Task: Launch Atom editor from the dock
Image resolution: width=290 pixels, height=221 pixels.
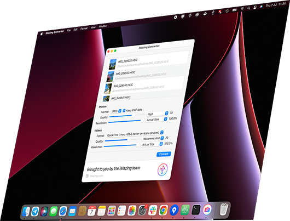Action: coord(185,209)
